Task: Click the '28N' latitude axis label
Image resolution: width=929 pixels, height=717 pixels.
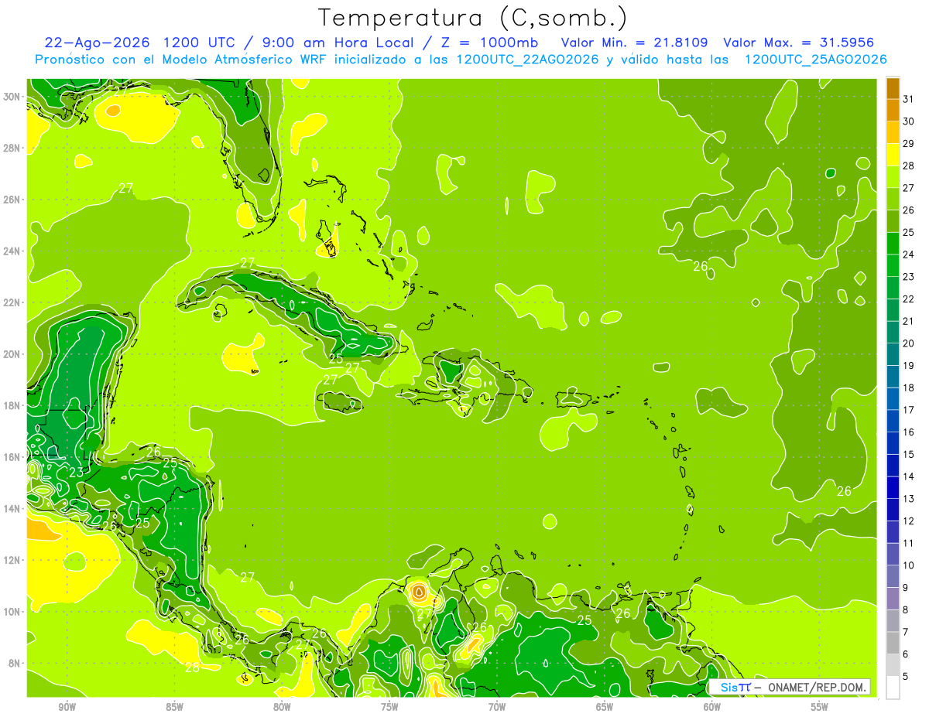Action: (13, 148)
